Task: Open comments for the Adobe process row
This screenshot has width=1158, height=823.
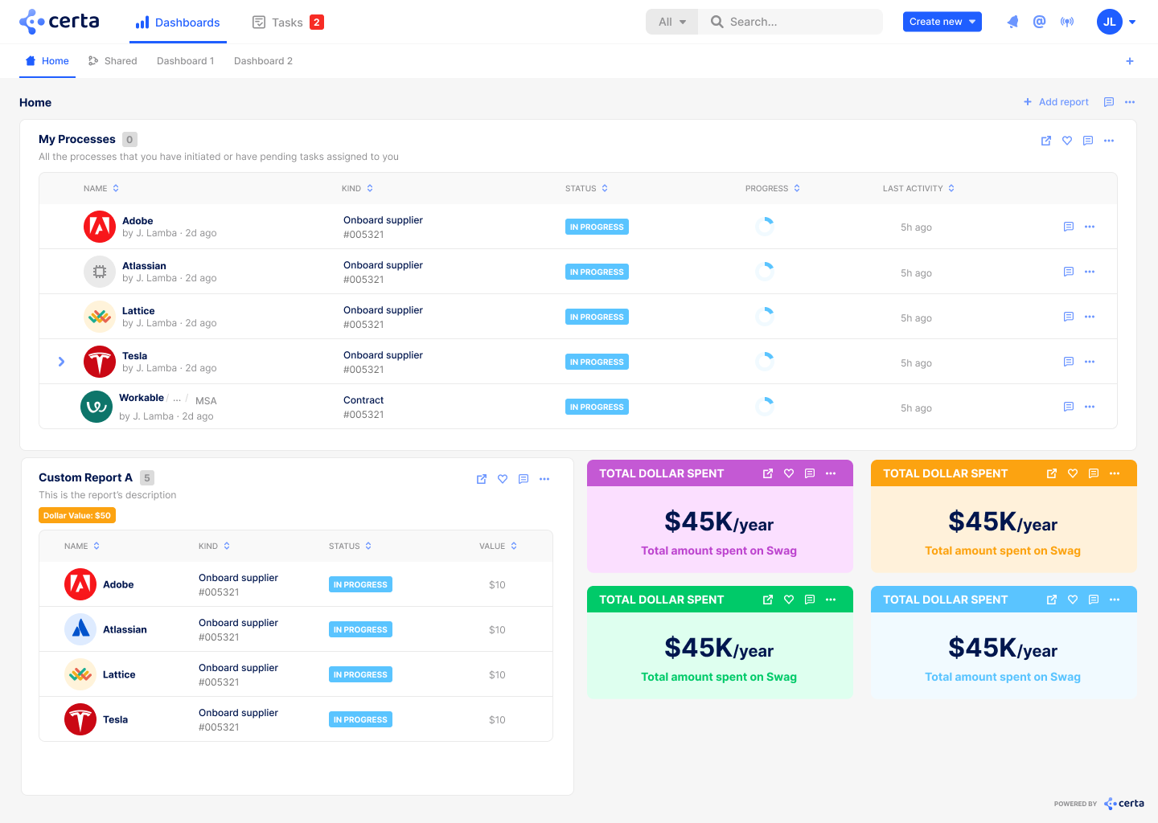Action: [x=1069, y=227]
